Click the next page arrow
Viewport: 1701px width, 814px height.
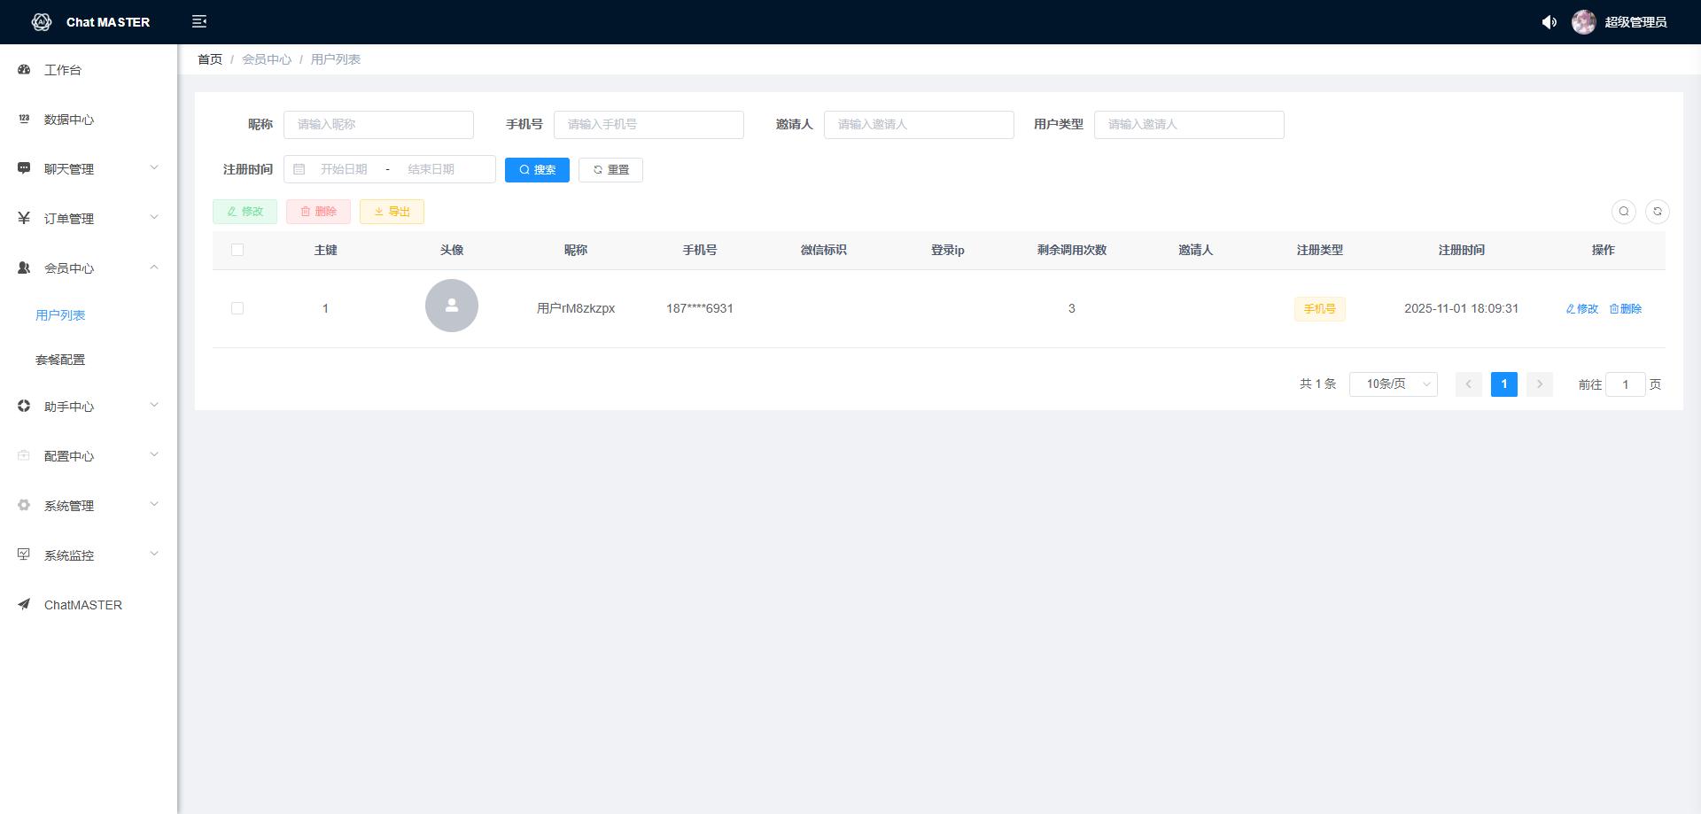[1540, 384]
